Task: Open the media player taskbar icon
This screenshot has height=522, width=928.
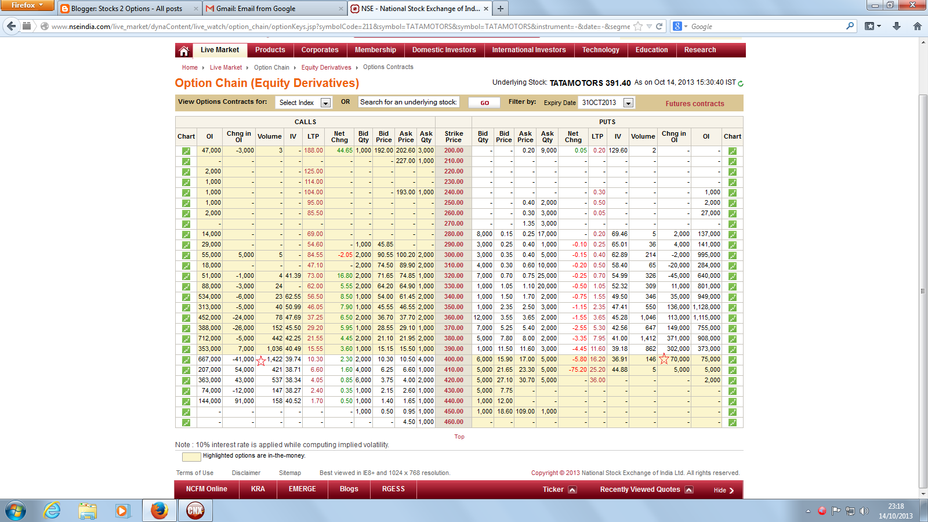Action: [x=122, y=510]
